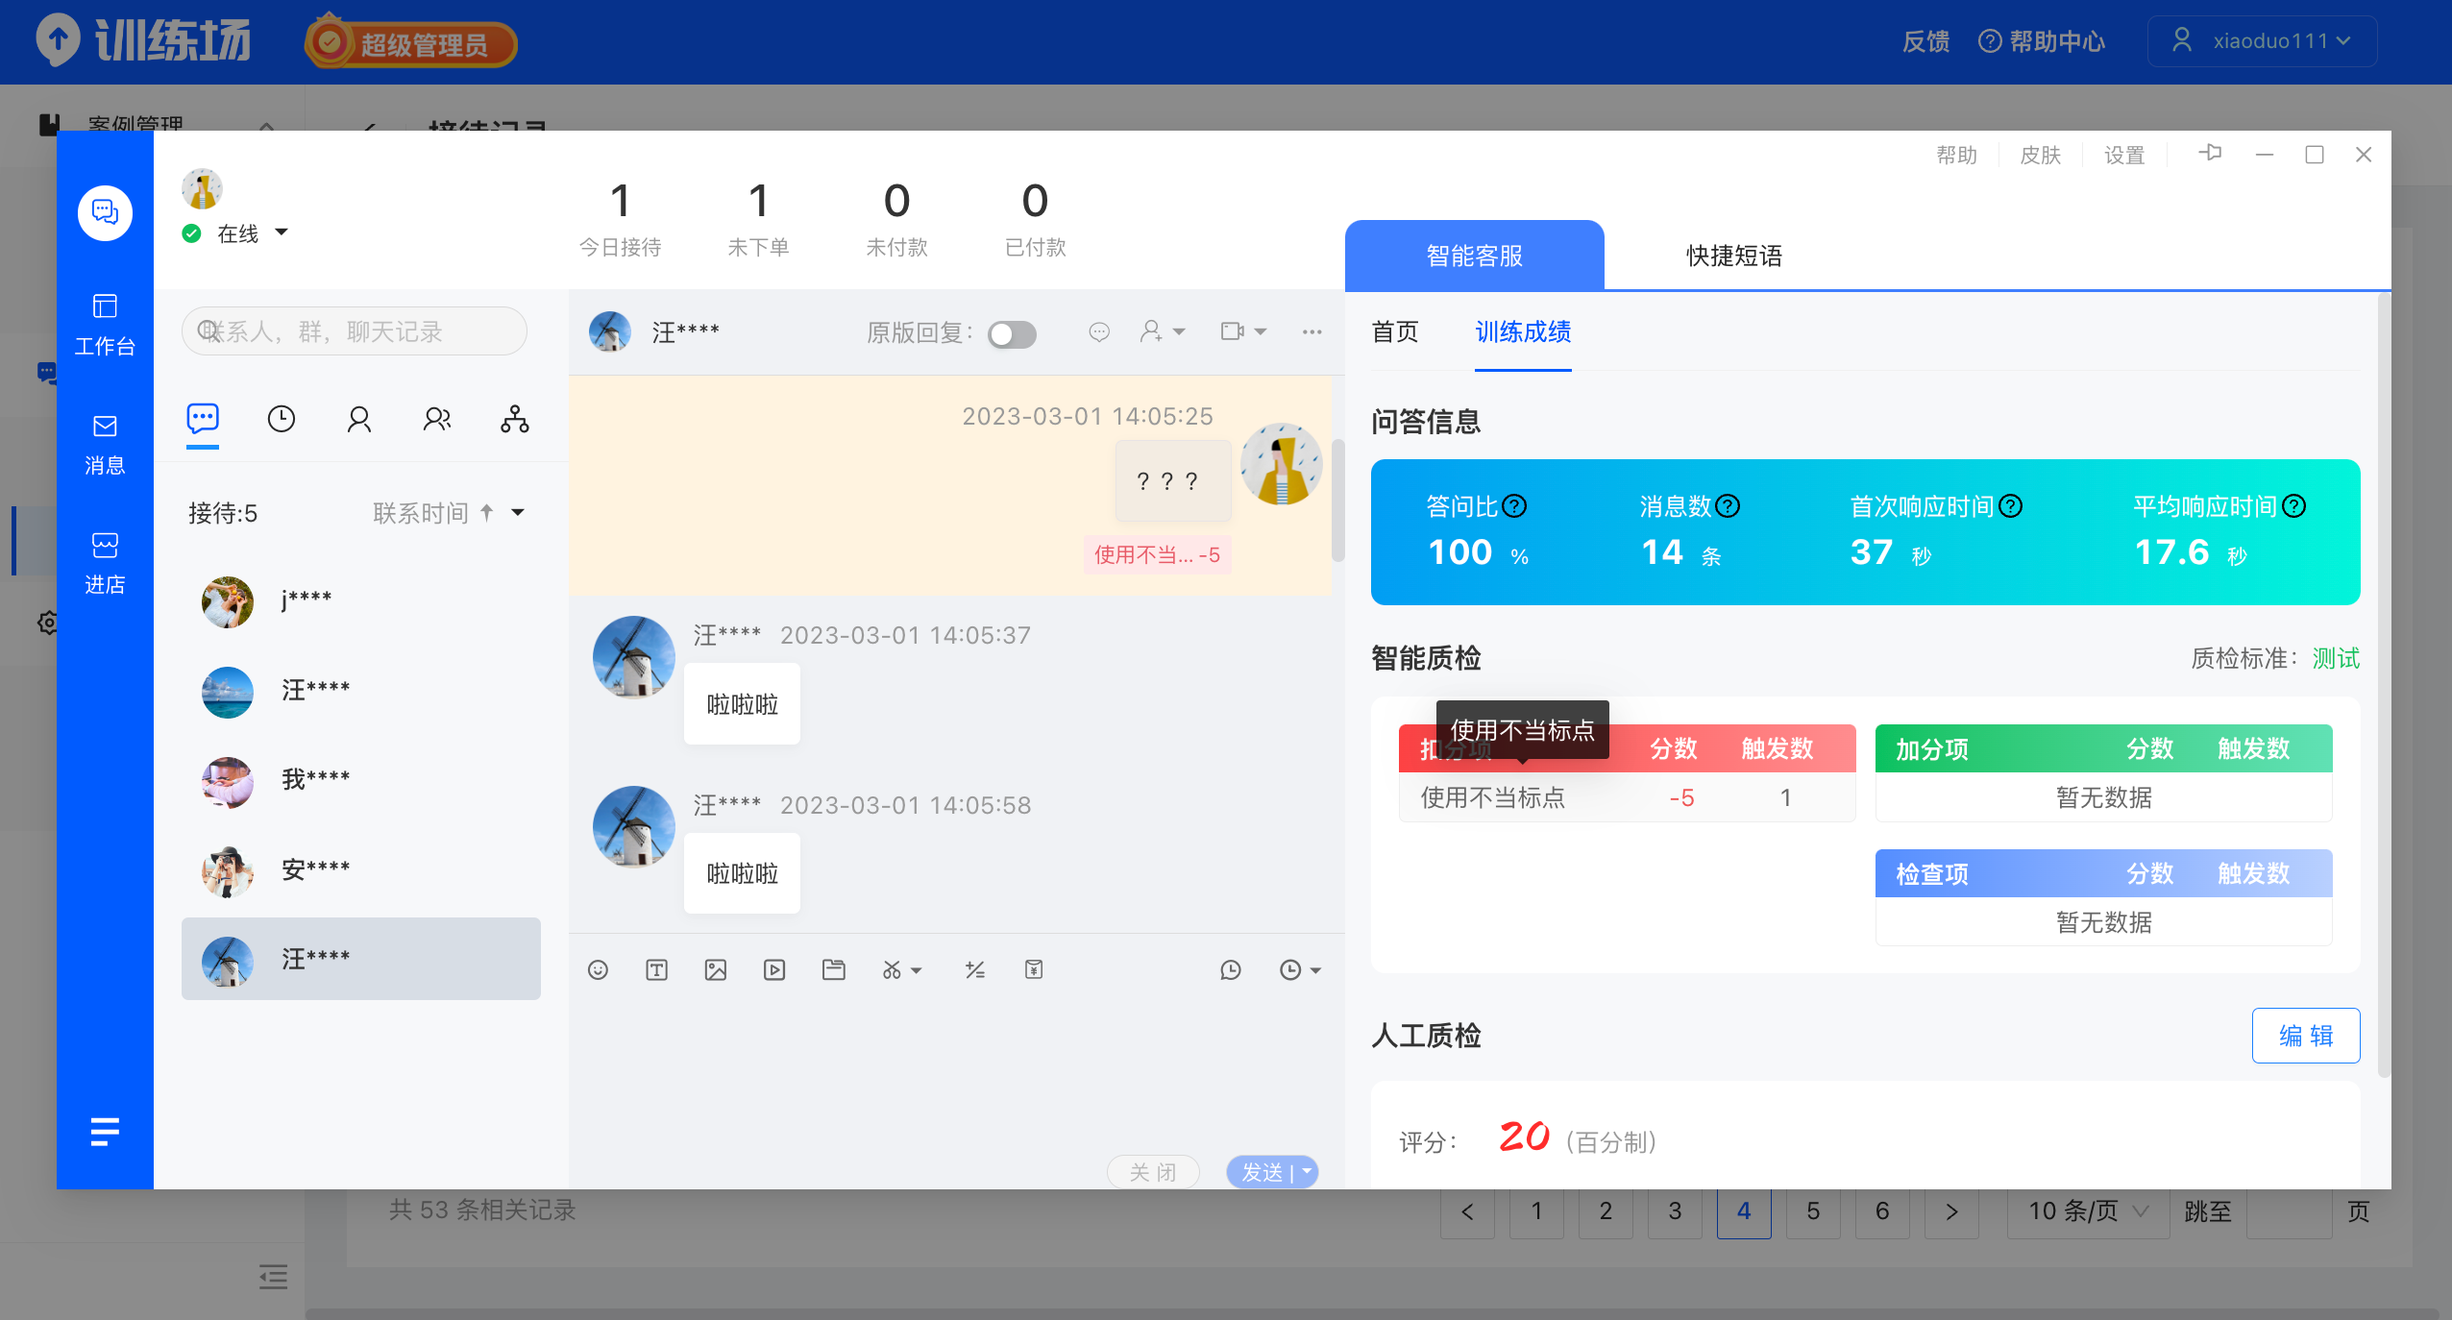Click the 编辑 button for 人工质检
The image size is (2452, 1320).
tap(2305, 1035)
